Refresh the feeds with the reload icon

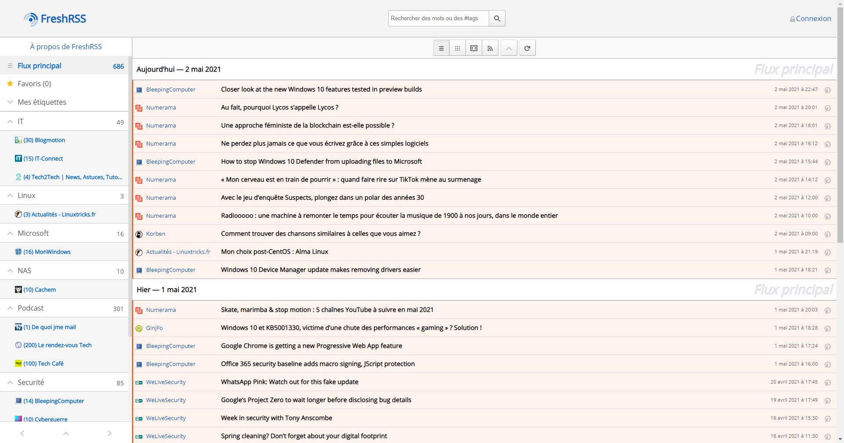coord(527,48)
